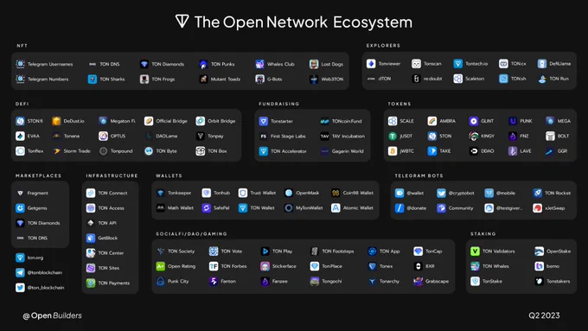Click the TON Payments icon
This screenshot has width=588, height=331.
(x=91, y=283)
